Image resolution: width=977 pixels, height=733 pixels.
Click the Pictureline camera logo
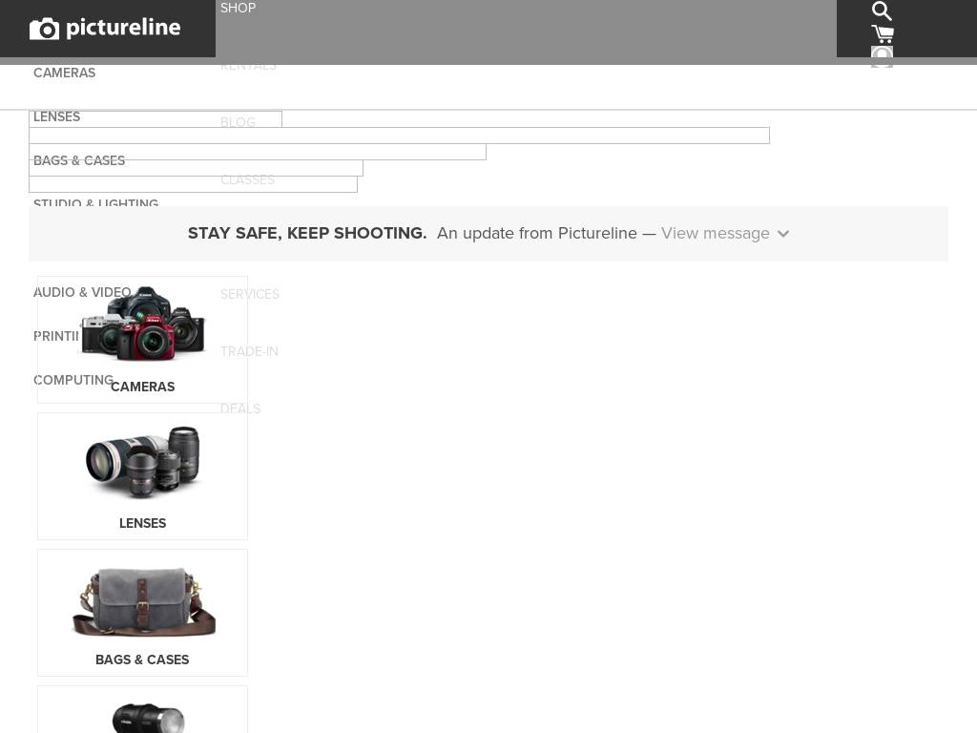tap(105, 29)
